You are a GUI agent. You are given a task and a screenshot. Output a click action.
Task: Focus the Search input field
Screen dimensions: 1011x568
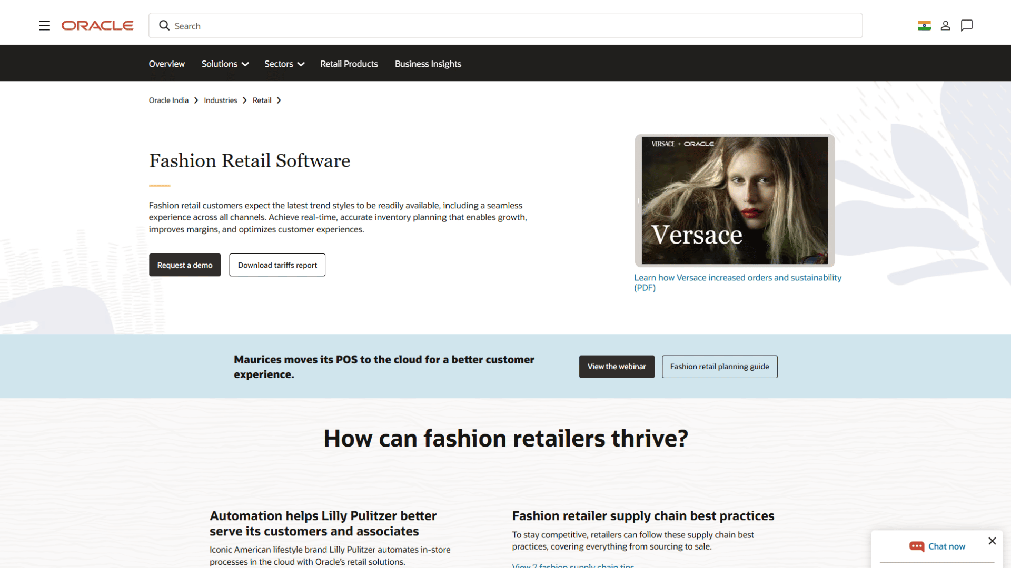click(x=506, y=25)
